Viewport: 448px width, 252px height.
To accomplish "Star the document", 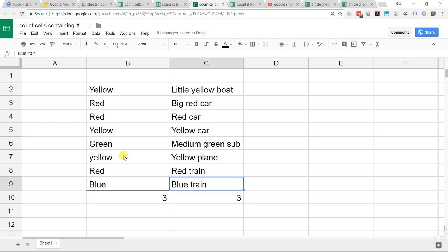I will click(89, 26).
